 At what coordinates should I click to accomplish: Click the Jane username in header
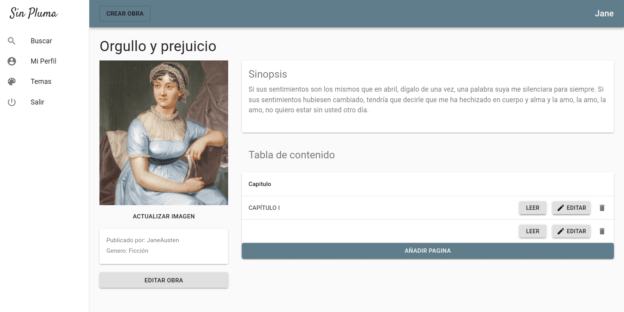(x=604, y=14)
